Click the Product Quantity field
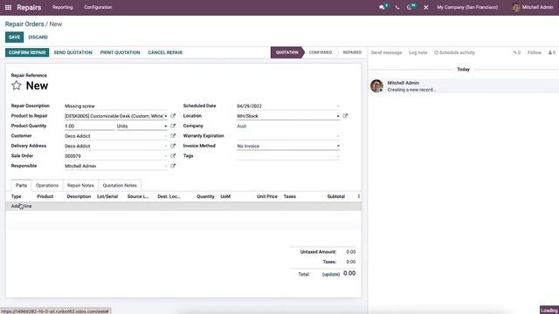Screen dimensions: 559x314 [x=89, y=126]
